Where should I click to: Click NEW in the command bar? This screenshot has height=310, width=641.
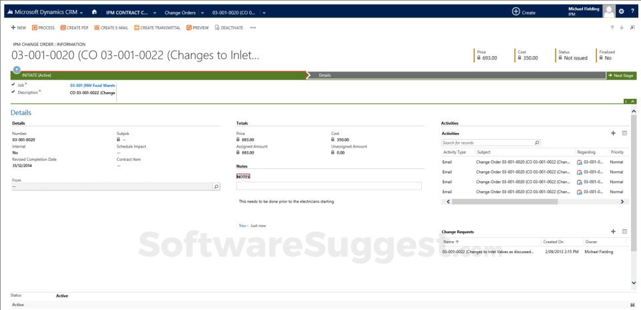tap(19, 28)
